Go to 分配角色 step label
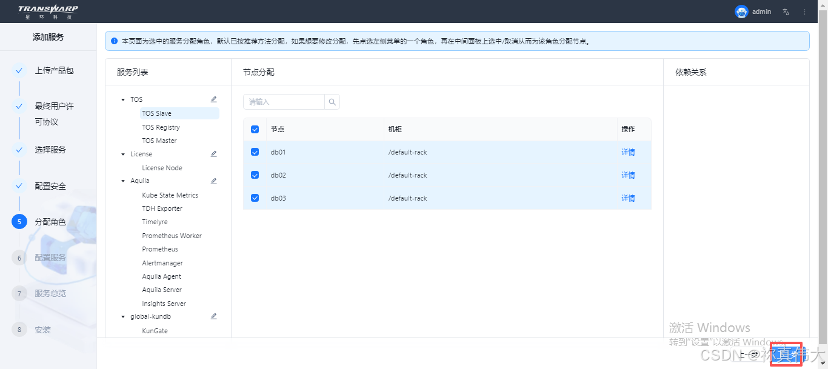This screenshot has width=828, height=369. click(50, 222)
